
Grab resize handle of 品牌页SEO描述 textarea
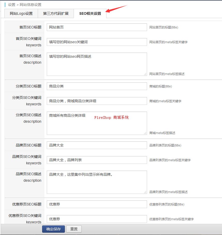(x=145, y=192)
